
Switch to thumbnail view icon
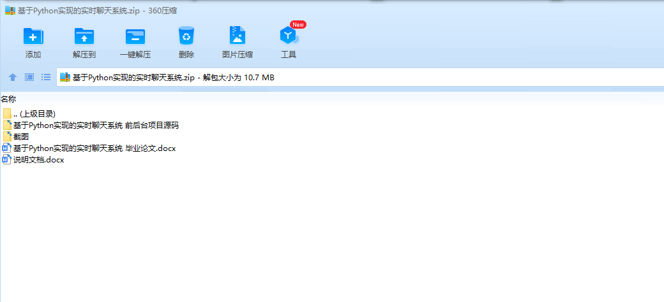click(29, 77)
